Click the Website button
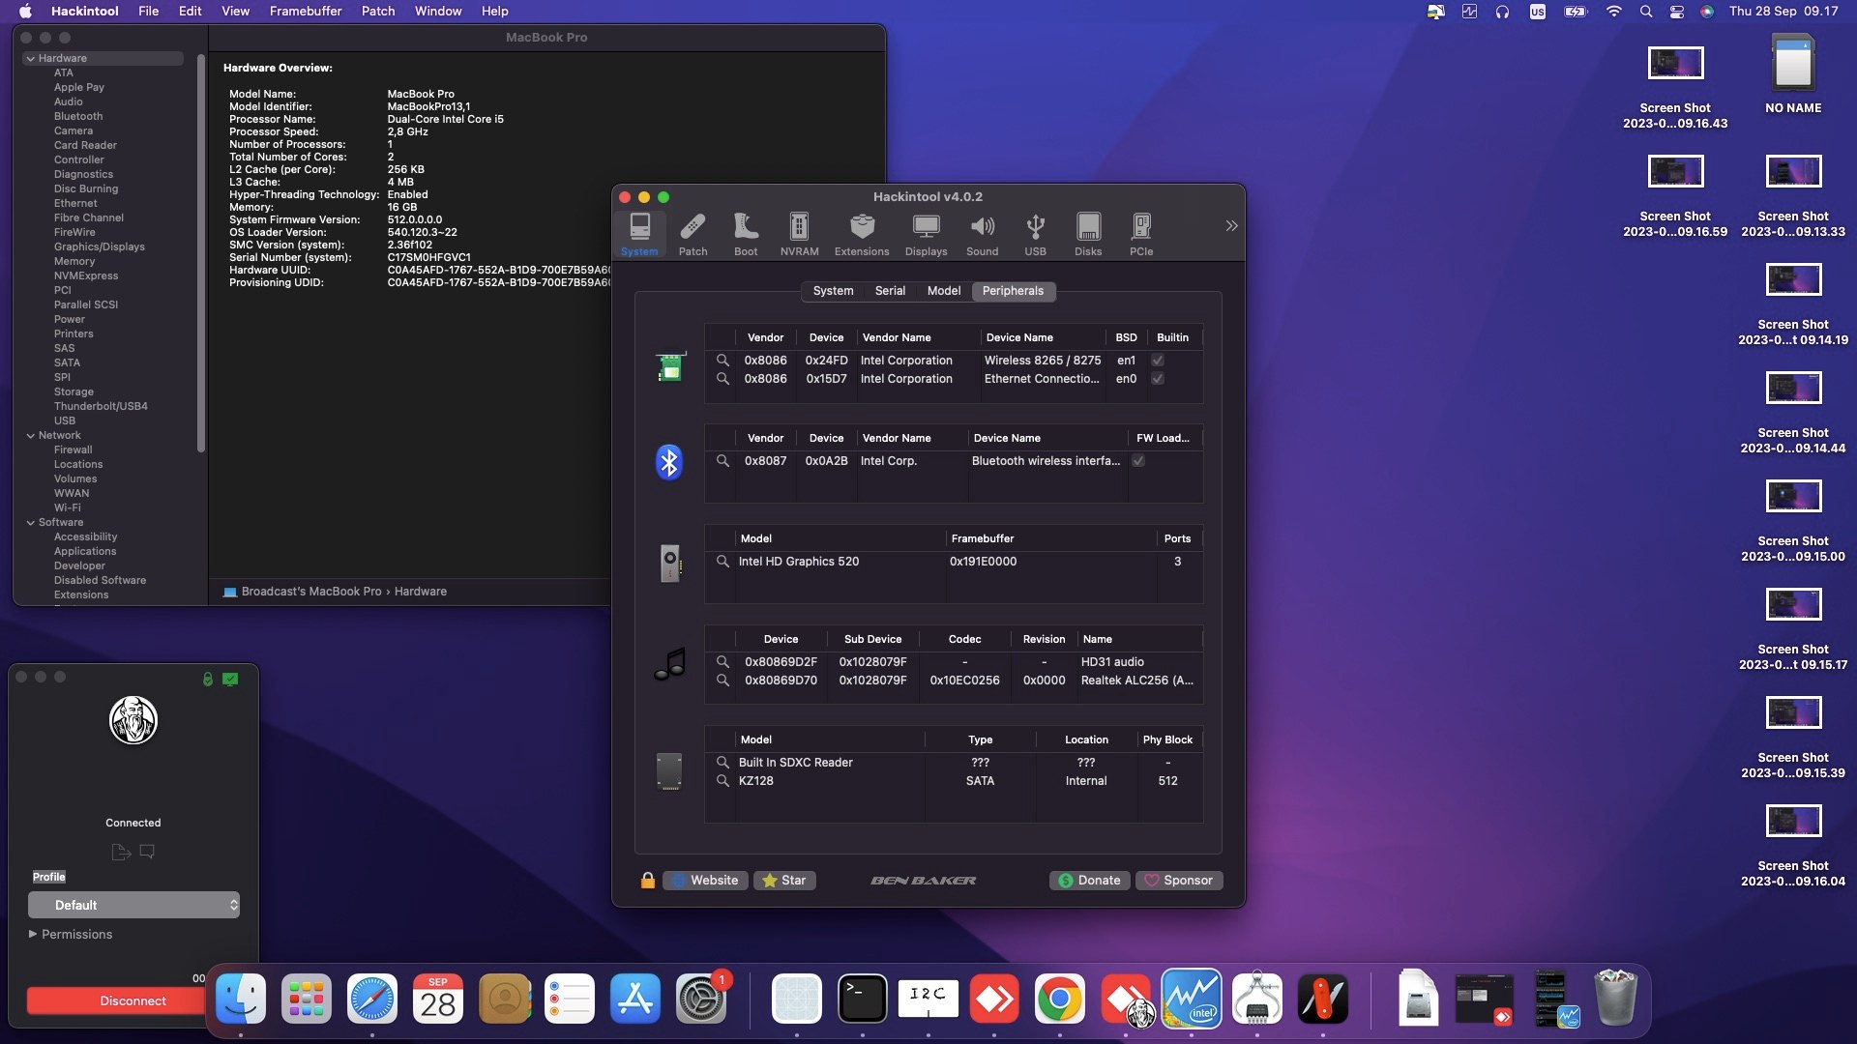The width and height of the screenshot is (1857, 1044). (705, 881)
